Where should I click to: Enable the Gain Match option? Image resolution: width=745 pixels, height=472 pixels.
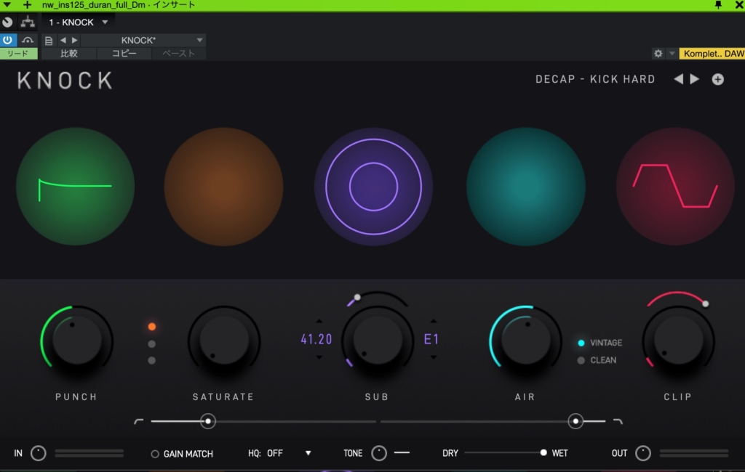point(155,454)
